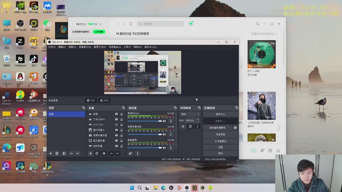Screen dimensions: 342x192
Task: Move source up in 来源 toolbar
Action: pyautogui.click(x=111, y=154)
